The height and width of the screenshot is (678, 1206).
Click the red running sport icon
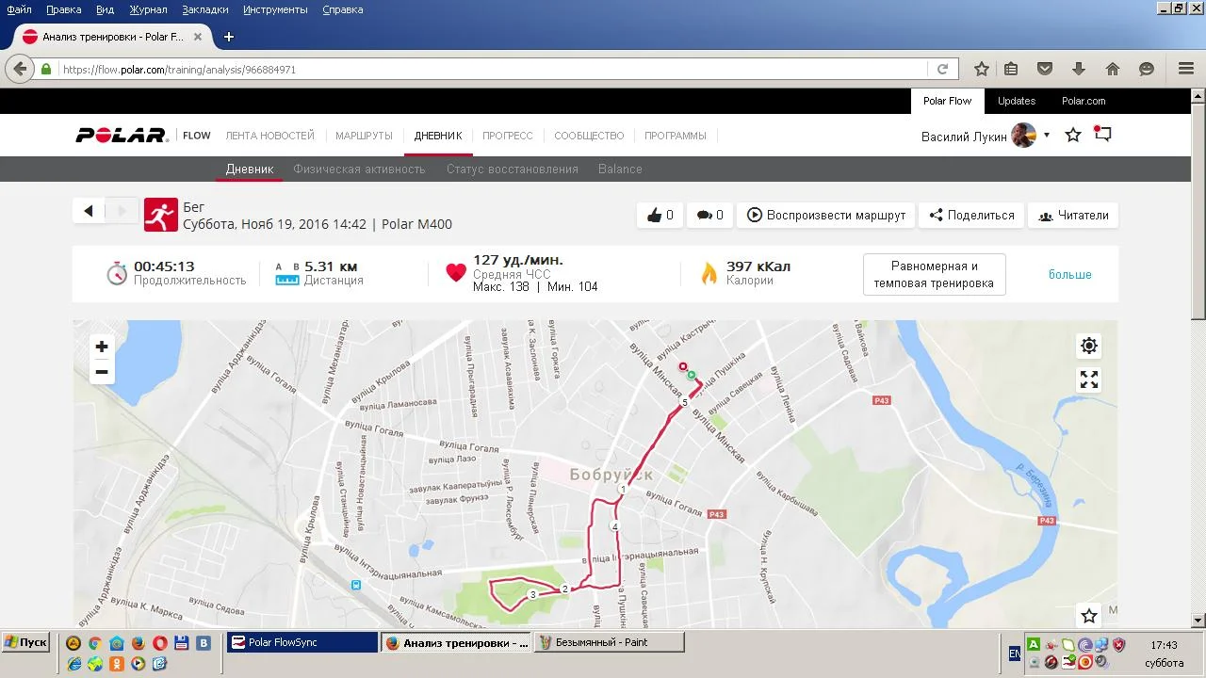coord(161,215)
